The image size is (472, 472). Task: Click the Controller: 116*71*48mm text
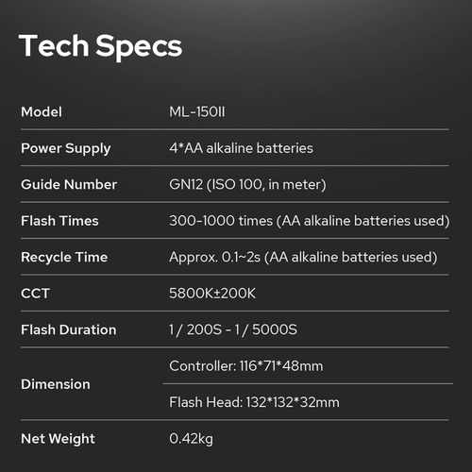pyautogui.click(x=246, y=366)
